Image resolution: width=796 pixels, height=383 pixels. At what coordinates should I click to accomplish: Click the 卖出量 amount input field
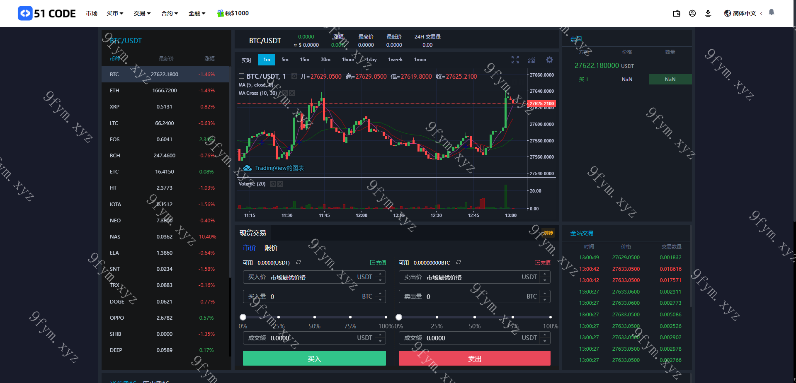pyautogui.click(x=475, y=296)
